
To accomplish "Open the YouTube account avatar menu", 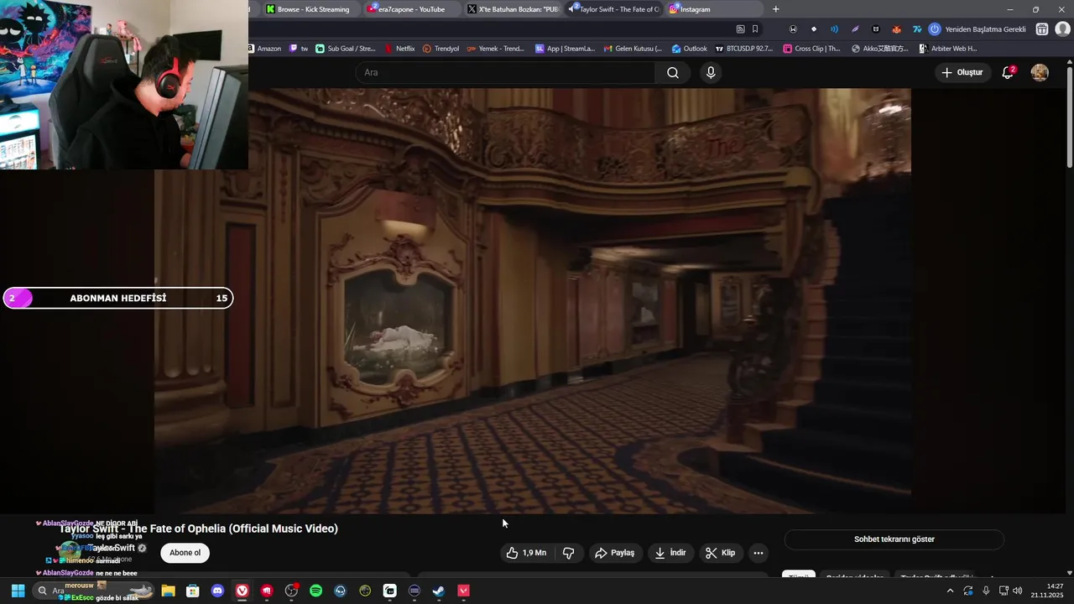I will click(1040, 72).
